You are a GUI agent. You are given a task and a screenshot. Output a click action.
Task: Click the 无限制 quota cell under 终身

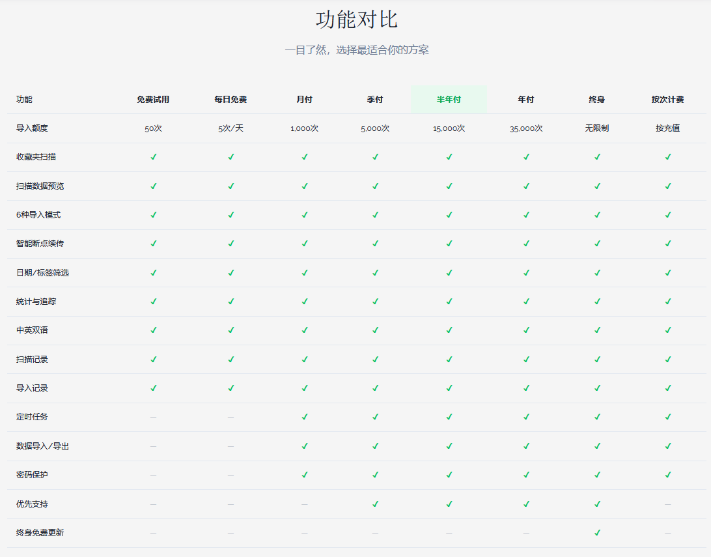(x=596, y=128)
